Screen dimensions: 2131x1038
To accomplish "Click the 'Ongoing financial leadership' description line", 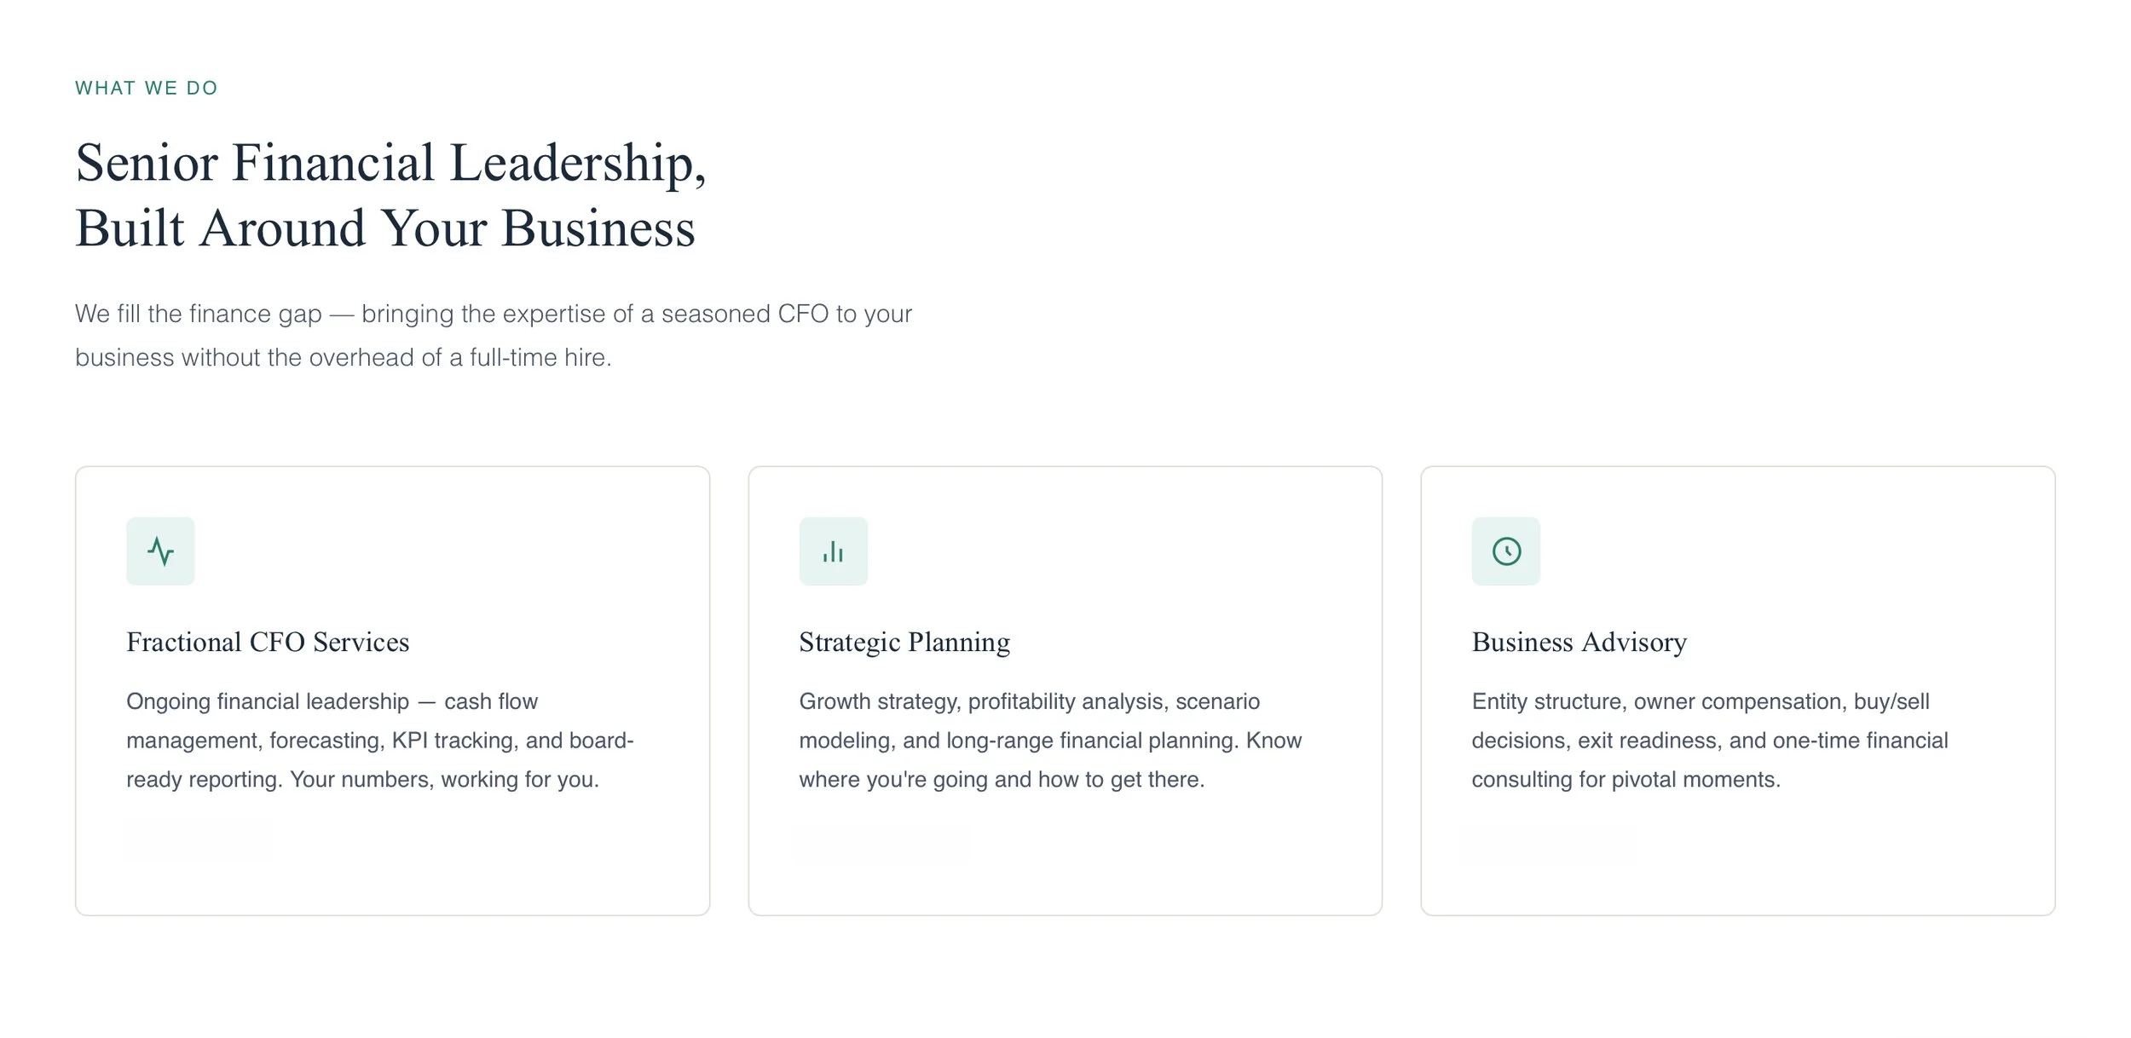I will (x=332, y=701).
